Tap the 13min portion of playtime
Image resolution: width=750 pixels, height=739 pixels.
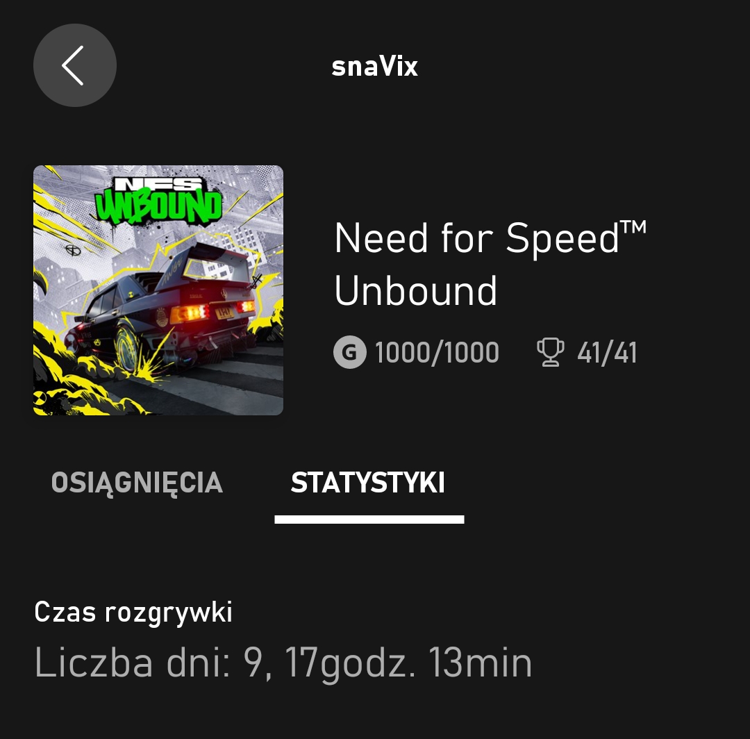point(481,663)
